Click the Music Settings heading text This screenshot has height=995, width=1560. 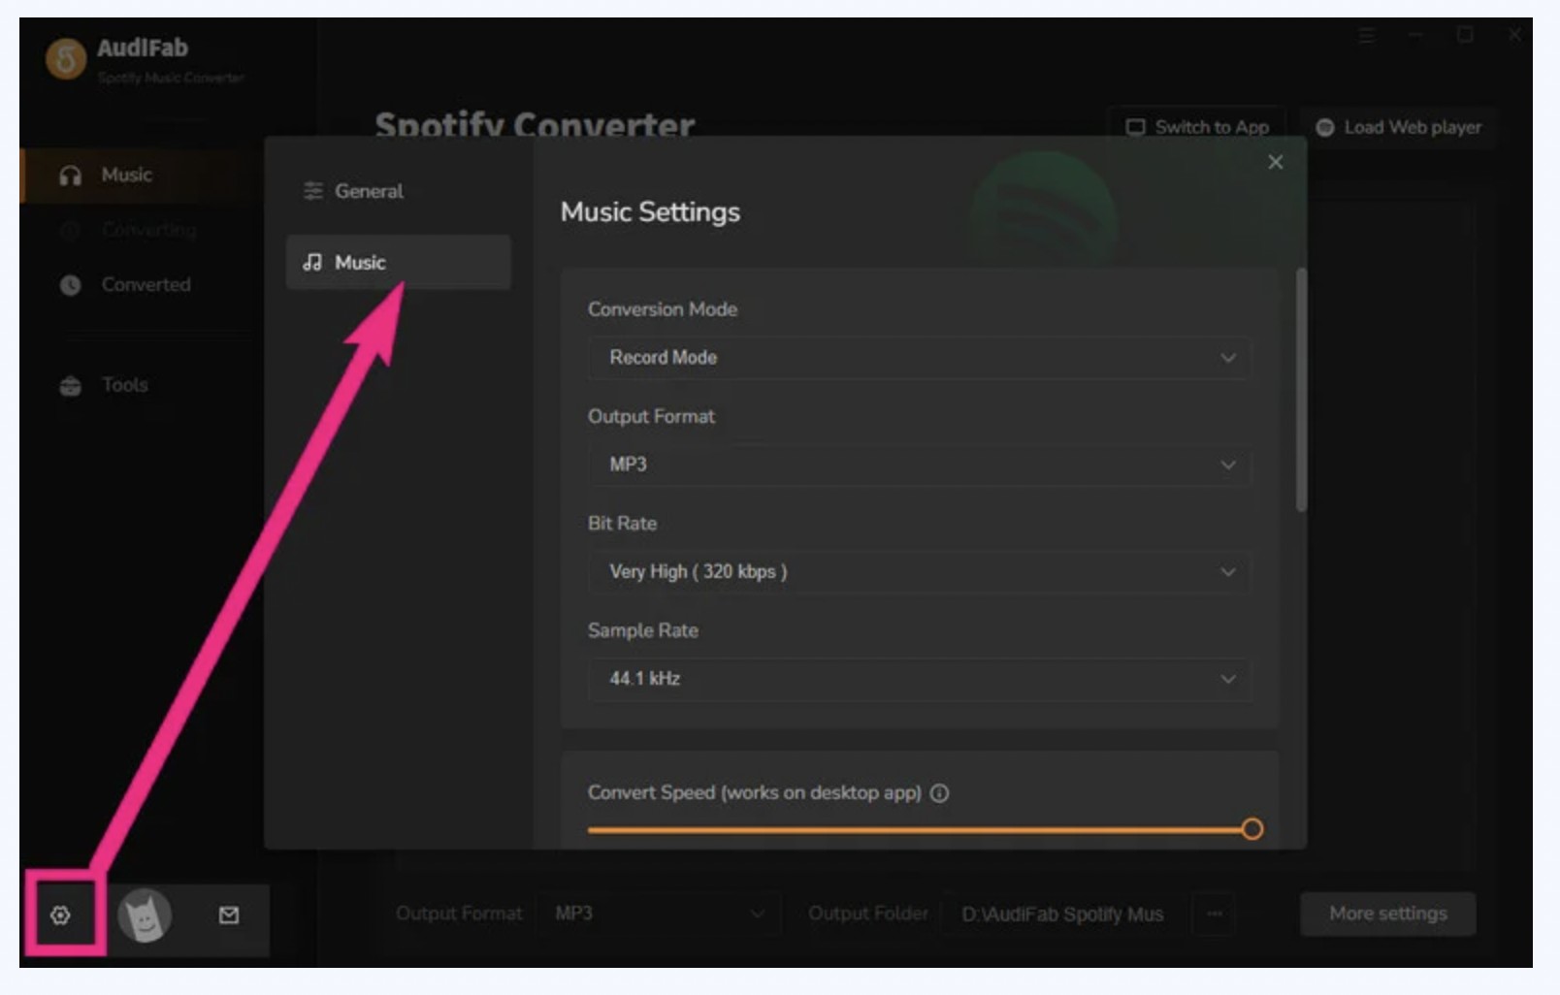(650, 211)
